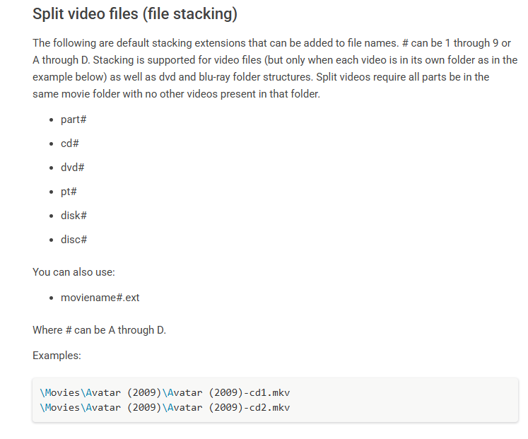The width and height of the screenshot is (528, 439).
Task: Click the 'Examples:' label
Action: point(57,356)
